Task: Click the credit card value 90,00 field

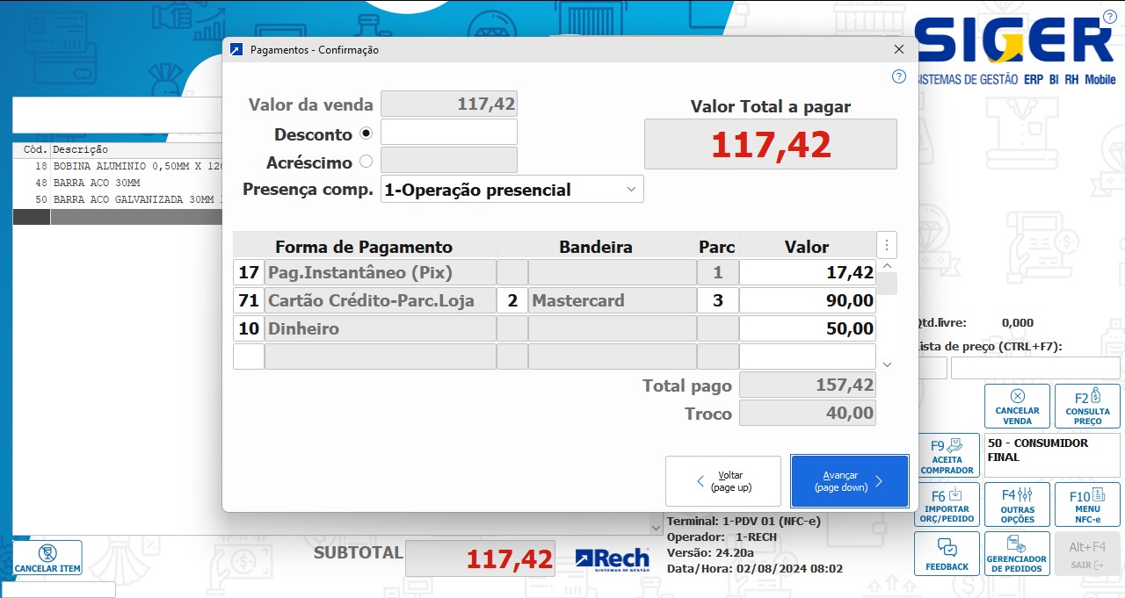Action: (808, 300)
